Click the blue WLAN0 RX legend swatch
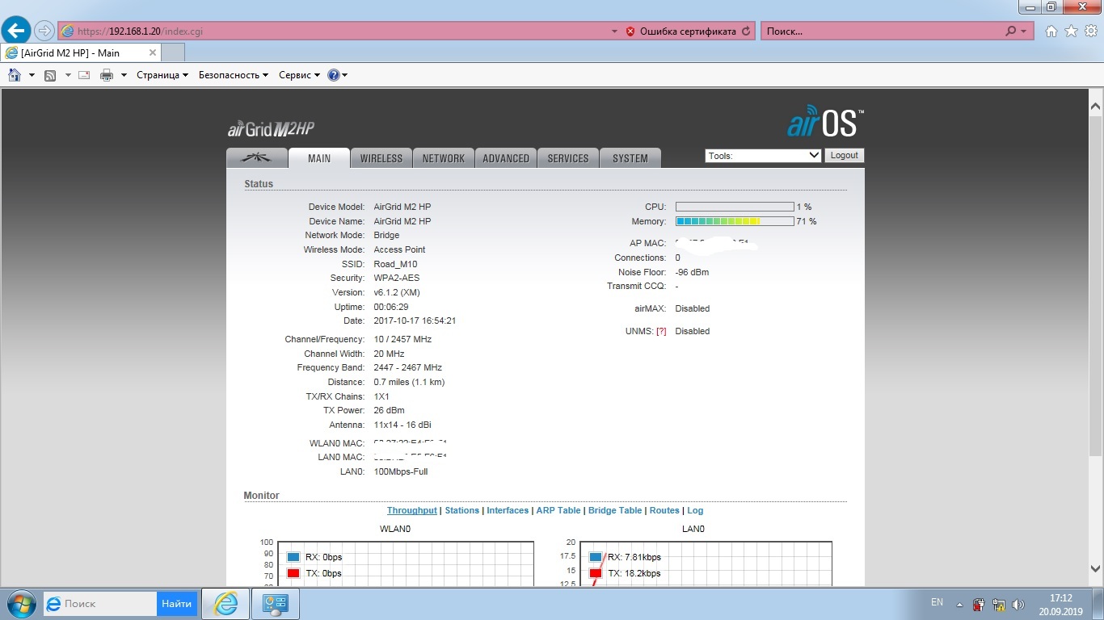1104x620 pixels. pos(293,557)
